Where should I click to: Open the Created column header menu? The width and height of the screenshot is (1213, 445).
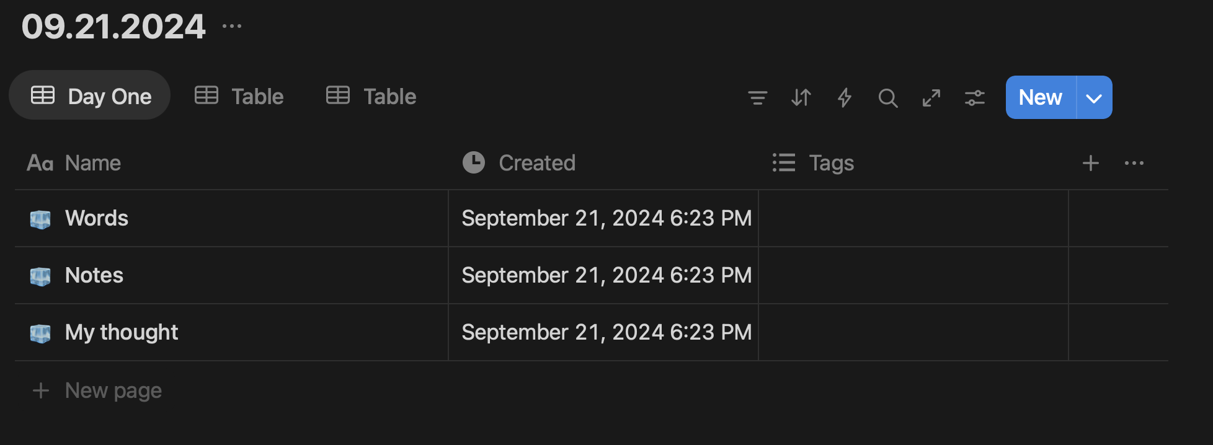click(x=519, y=163)
